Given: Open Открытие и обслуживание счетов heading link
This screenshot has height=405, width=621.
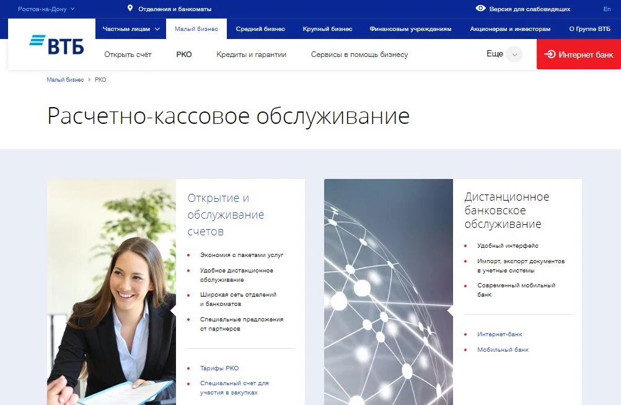Looking at the screenshot, I should [x=226, y=214].
